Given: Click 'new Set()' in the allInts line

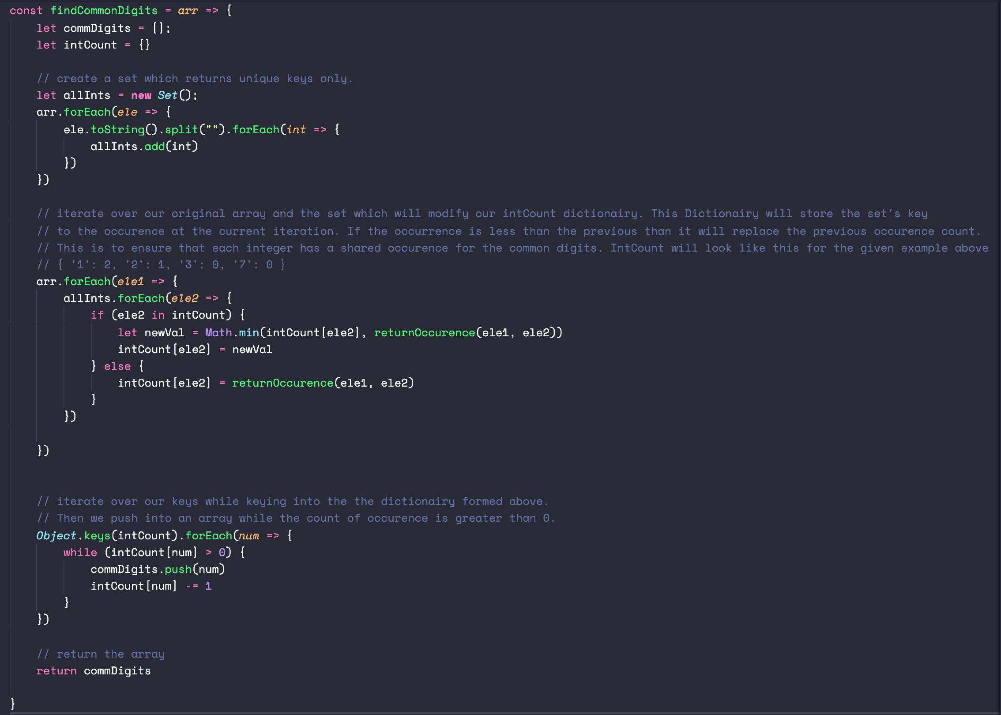Looking at the screenshot, I should coord(164,95).
